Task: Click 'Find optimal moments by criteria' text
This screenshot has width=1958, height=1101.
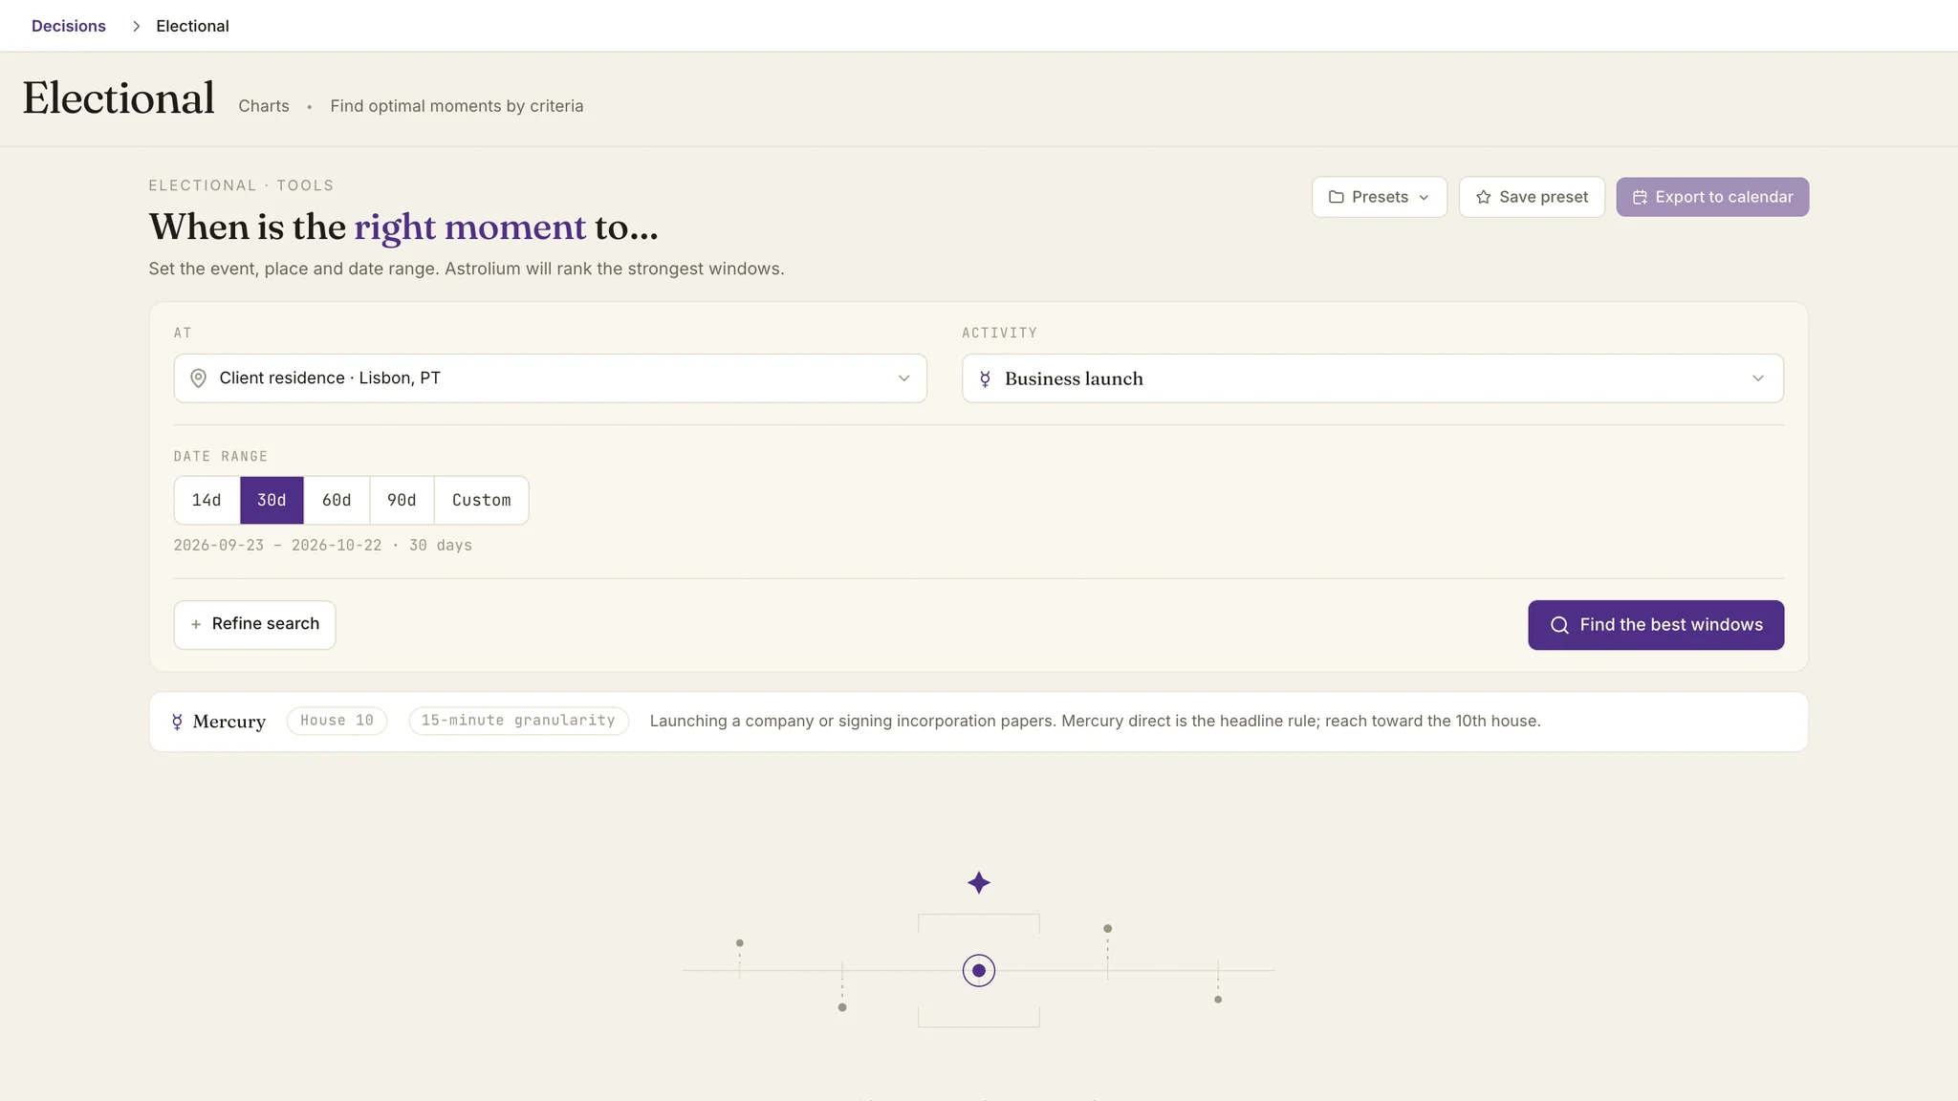Action: [x=456, y=106]
